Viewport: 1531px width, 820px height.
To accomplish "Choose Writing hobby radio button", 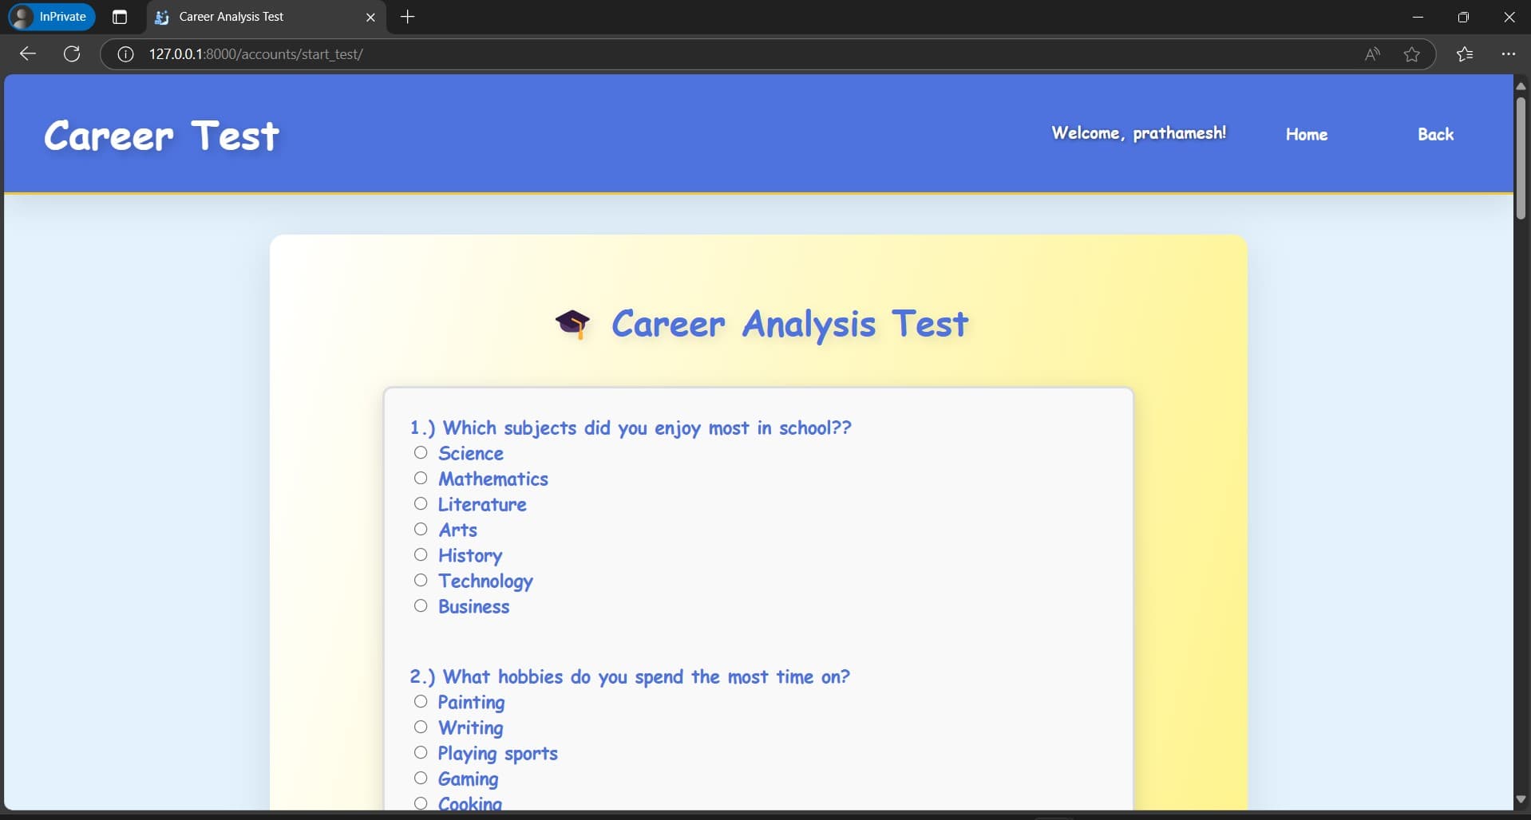I will (421, 727).
